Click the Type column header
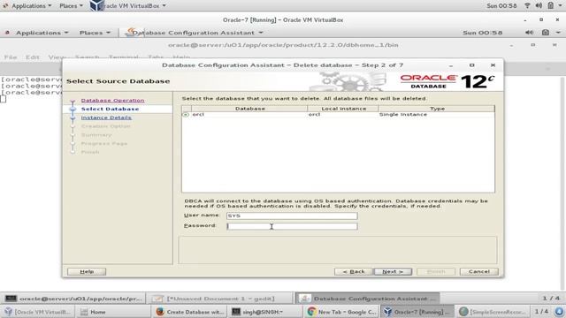Viewport: 566px width, 318px height. point(437,109)
